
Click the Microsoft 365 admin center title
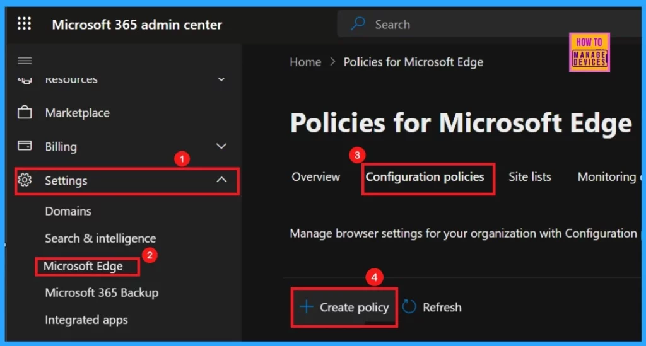pyautogui.click(x=137, y=25)
